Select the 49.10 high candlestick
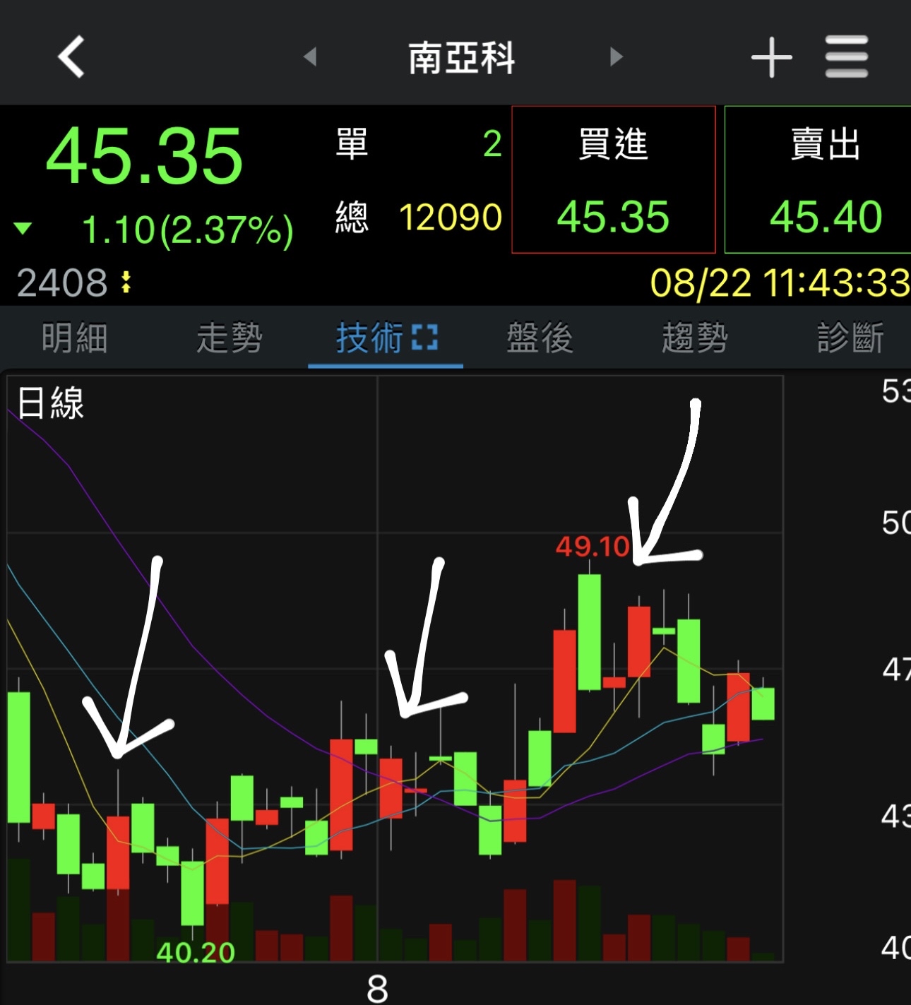The height and width of the screenshot is (1005, 911). [590, 632]
